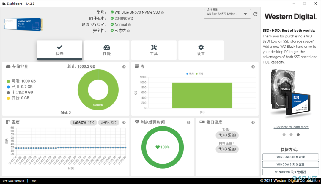Click the 接口速度 interface icon
The height and width of the screenshot is (184, 321).
[202, 122]
